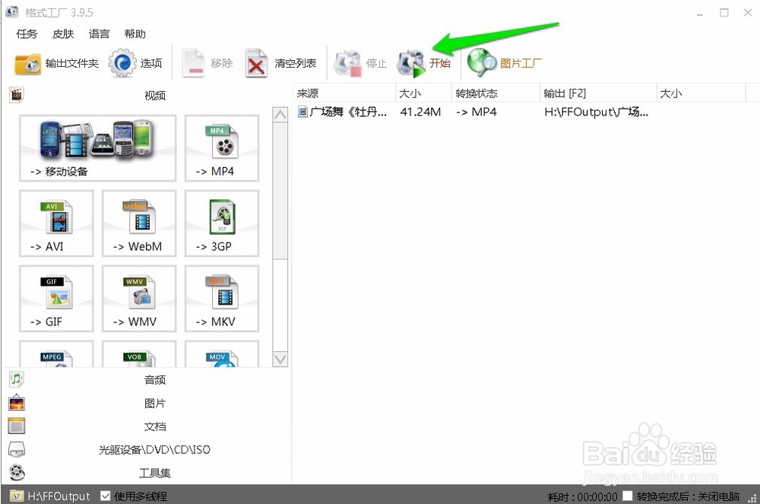The height and width of the screenshot is (504, 760).
Task: Open the 任务 menu
Action: [x=27, y=34]
